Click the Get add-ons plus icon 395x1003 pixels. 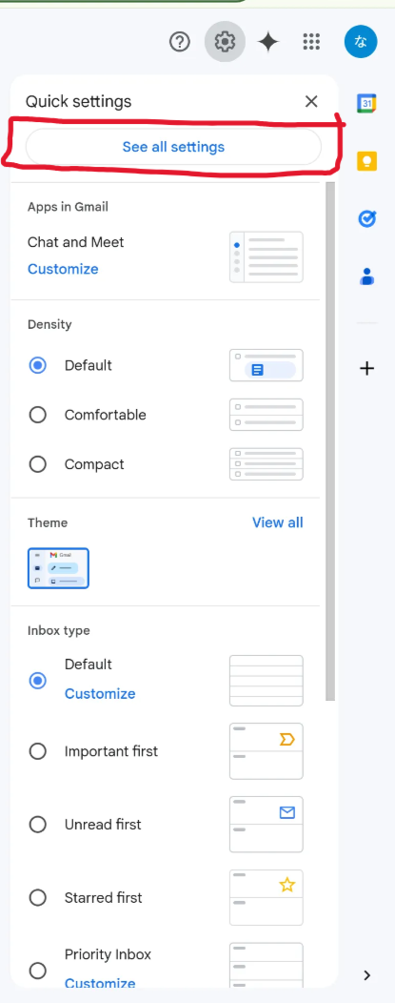(367, 368)
